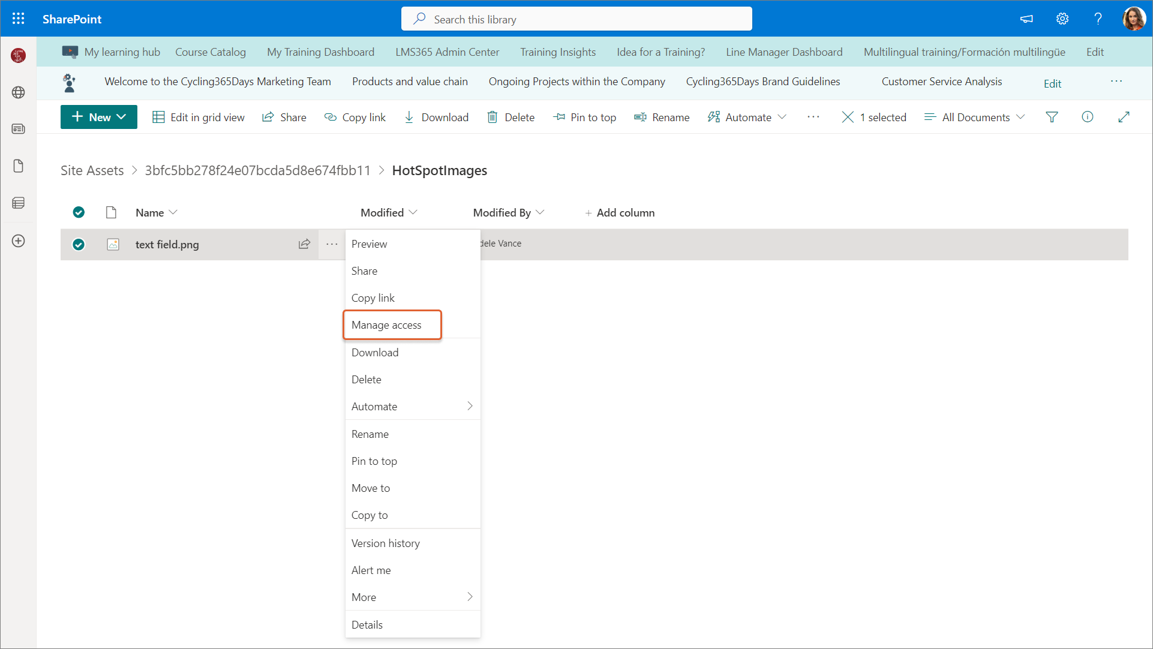The height and width of the screenshot is (649, 1153).
Task: Open the user profile avatar
Action: click(1134, 19)
